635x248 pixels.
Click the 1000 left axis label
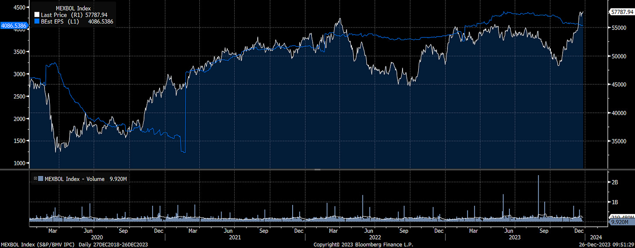20,163
